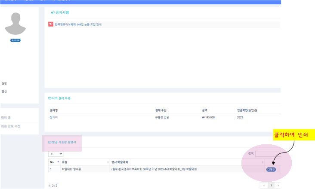Open 회원 정보 수정 in the sidebar
The height and width of the screenshot is (189, 315).
10,126
